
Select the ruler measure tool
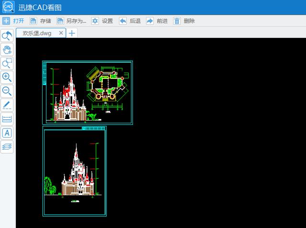pos(7,119)
